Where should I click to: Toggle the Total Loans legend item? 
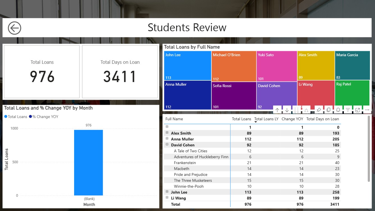(16, 117)
